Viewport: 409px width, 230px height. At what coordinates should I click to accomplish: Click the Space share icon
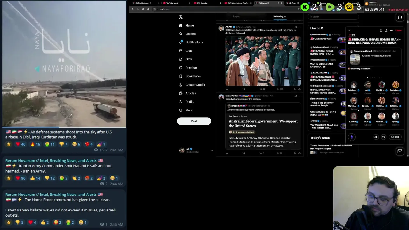(x=386, y=31)
